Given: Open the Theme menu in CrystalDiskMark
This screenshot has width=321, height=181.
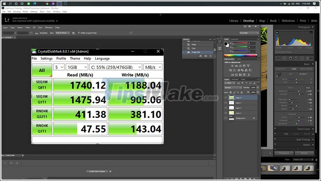Looking at the screenshot, I should coord(75,58).
